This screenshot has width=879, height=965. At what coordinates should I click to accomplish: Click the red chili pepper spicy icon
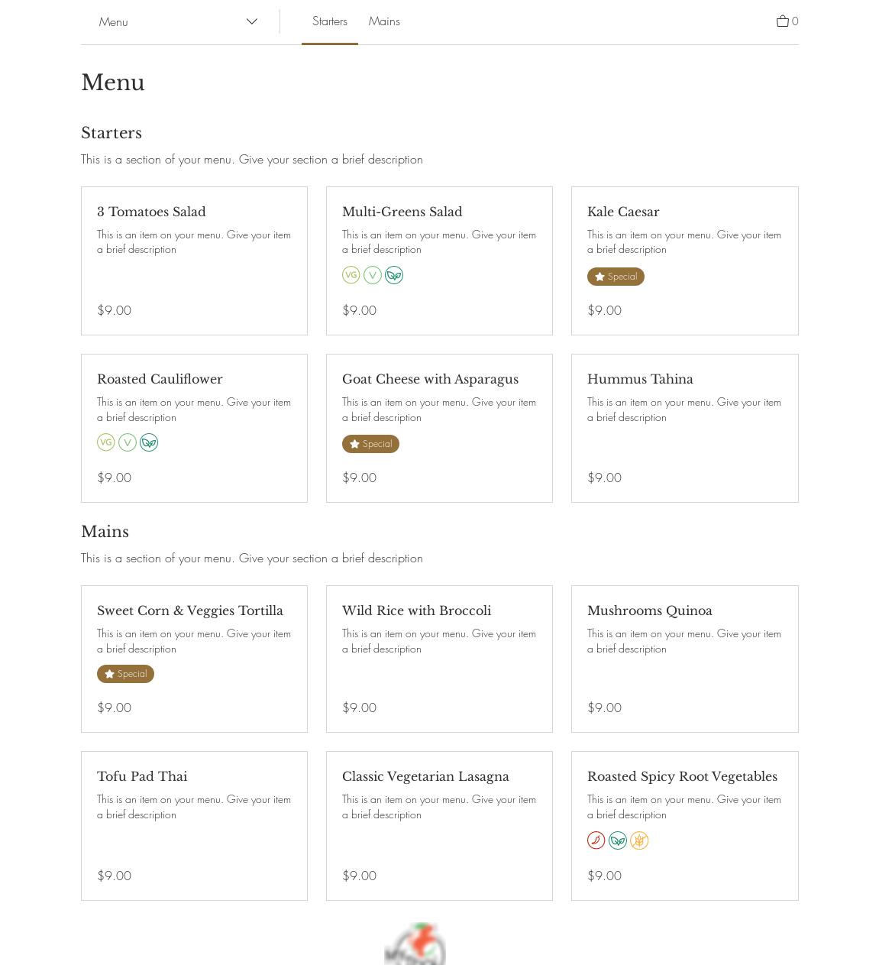point(596,840)
